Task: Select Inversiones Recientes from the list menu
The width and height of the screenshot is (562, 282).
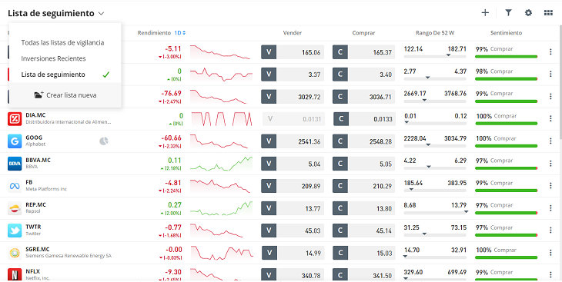Action: pos(53,58)
